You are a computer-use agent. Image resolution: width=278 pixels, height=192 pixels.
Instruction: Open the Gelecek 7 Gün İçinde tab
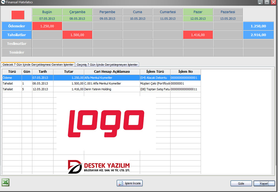38,65
